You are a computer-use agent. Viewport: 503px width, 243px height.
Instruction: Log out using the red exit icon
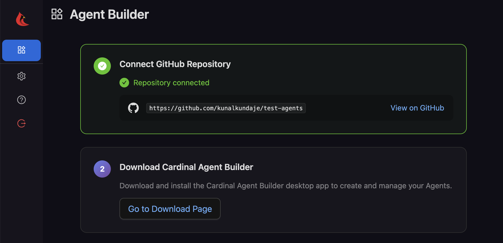tap(21, 123)
